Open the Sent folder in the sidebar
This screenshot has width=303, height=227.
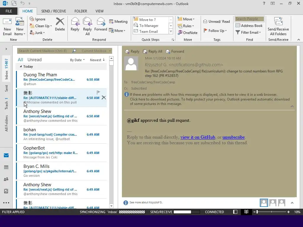point(7,88)
